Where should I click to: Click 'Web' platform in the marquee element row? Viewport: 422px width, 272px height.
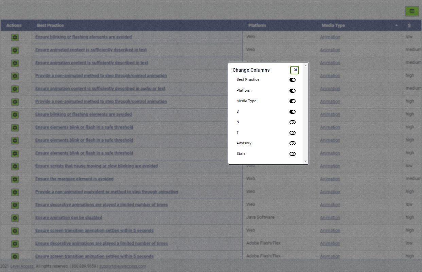point(250,179)
